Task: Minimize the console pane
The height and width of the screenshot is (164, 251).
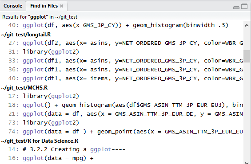Action: tap(236, 7)
